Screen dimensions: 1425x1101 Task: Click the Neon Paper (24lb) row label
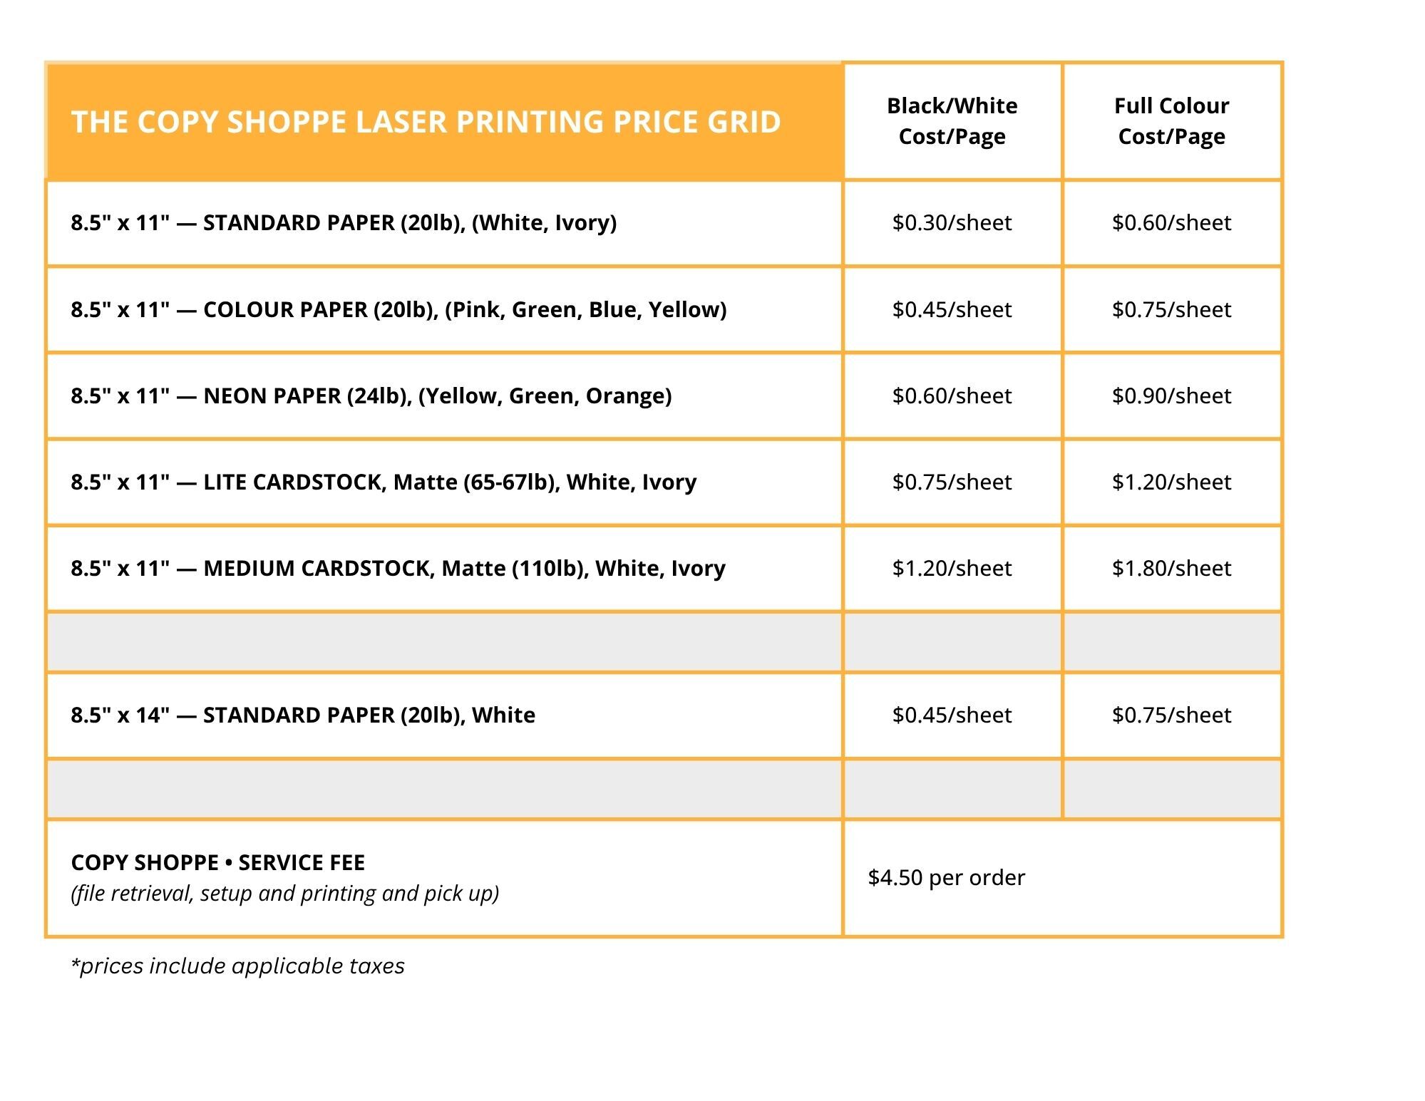(371, 396)
